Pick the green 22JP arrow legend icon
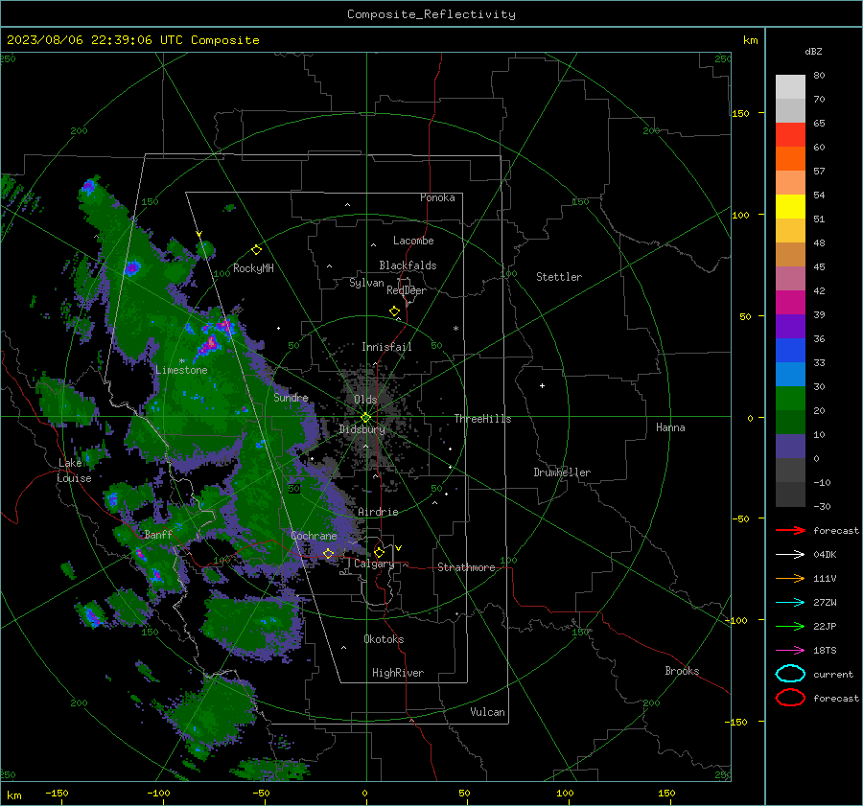 [790, 626]
